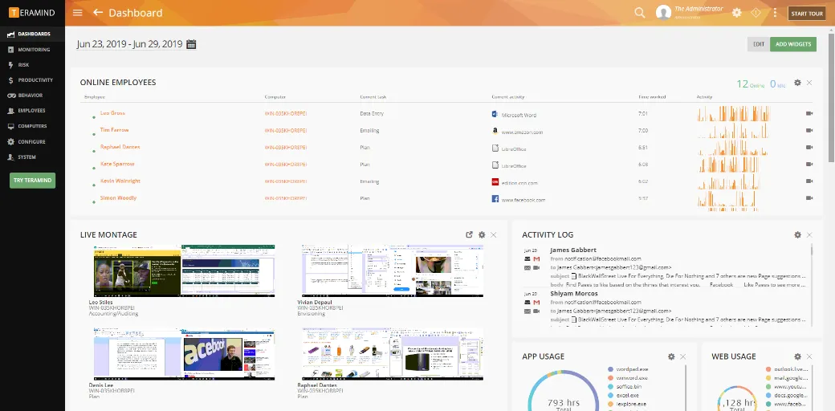The image size is (835, 411).
Task: Open header settings gear icon
Action: [736, 13]
